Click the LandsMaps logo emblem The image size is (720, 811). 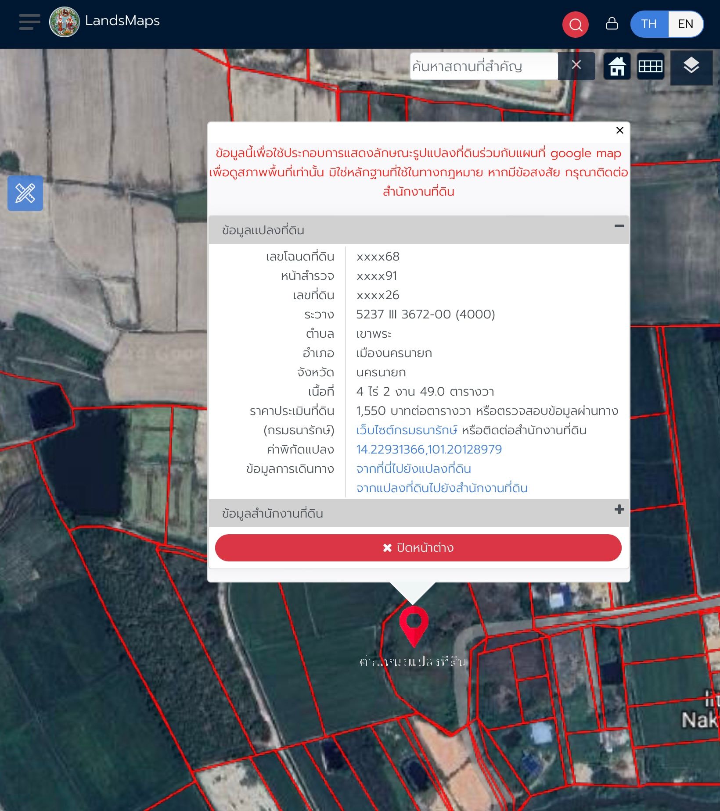pyautogui.click(x=65, y=22)
